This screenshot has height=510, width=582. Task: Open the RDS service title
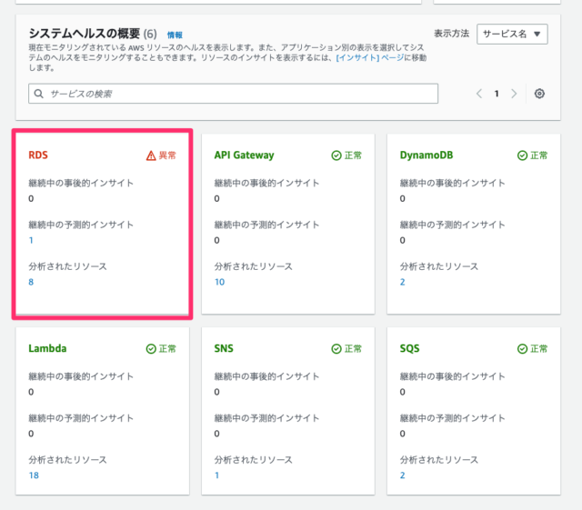pyautogui.click(x=38, y=155)
